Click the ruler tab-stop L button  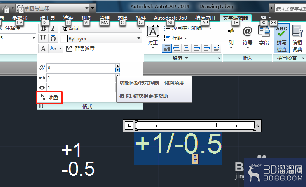pyautogui.click(x=129, y=126)
